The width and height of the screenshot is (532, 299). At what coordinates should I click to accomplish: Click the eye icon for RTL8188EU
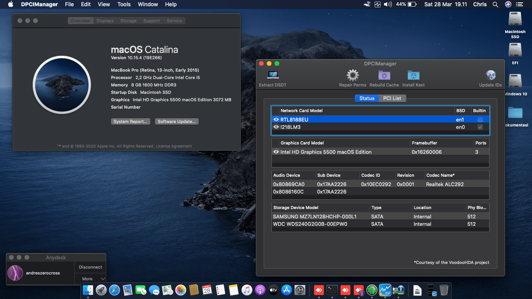coord(276,120)
